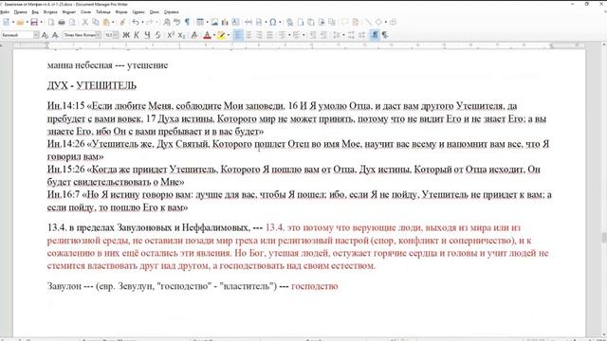
Task: Click the Insert Table icon
Action: [x=200, y=22]
